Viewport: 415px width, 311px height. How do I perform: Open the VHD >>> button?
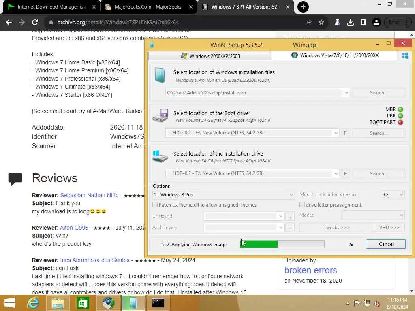click(x=389, y=228)
